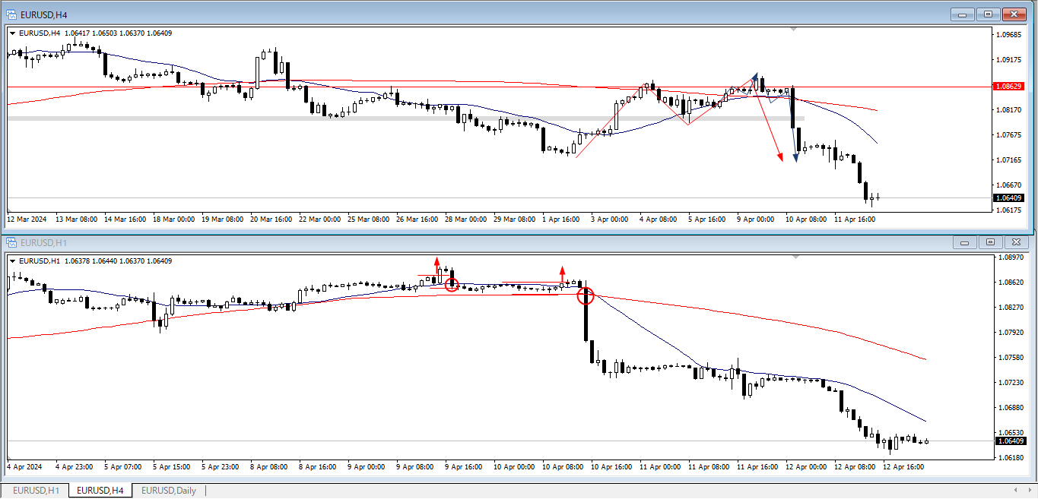Select the dark blue down arrow on H4 chart
Viewport: 1038px width, 499px height.
pyautogui.click(x=795, y=156)
